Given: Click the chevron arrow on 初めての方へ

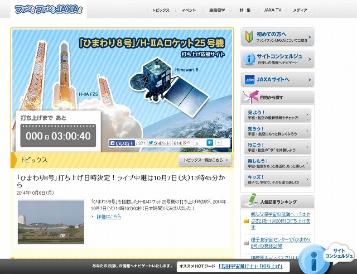Looking at the screenshot, I should coord(310,37).
